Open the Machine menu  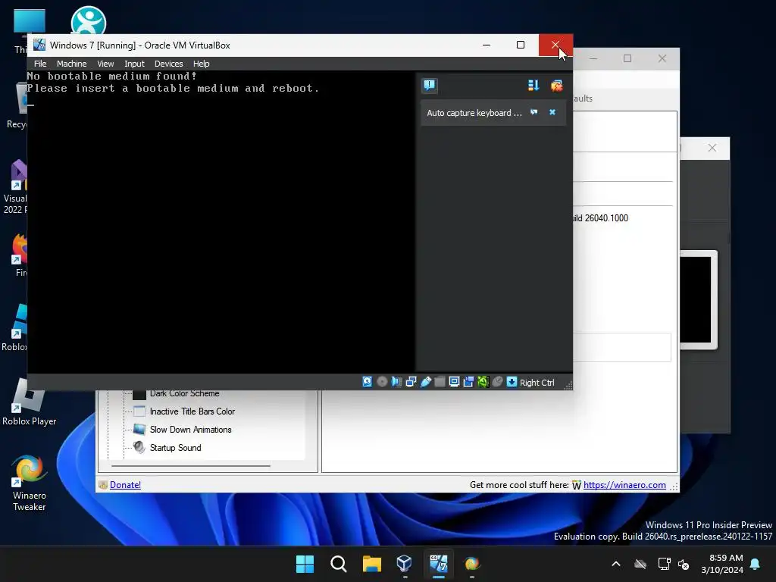click(x=71, y=64)
